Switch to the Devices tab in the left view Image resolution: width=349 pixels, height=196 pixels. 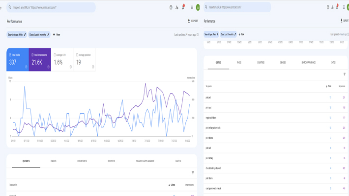(x=111, y=161)
